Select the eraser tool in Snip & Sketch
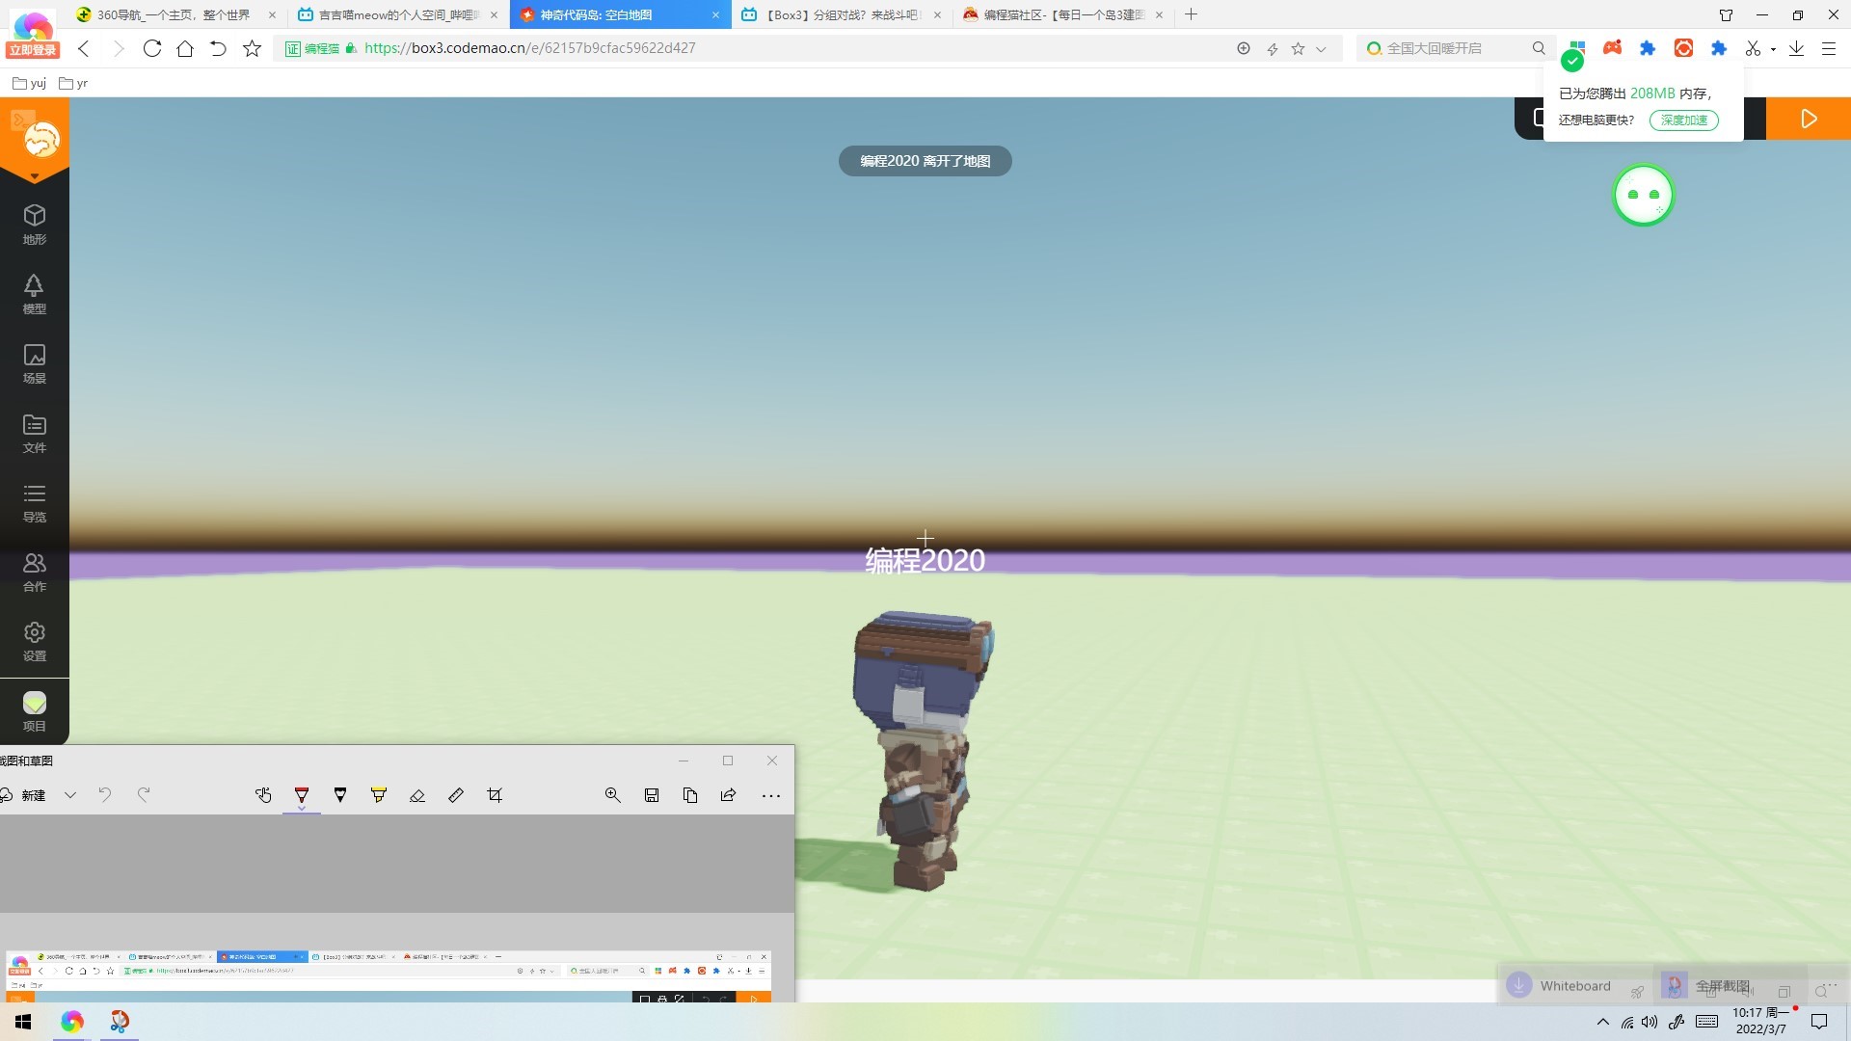This screenshot has height=1041, width=1851. click(417, 795)
